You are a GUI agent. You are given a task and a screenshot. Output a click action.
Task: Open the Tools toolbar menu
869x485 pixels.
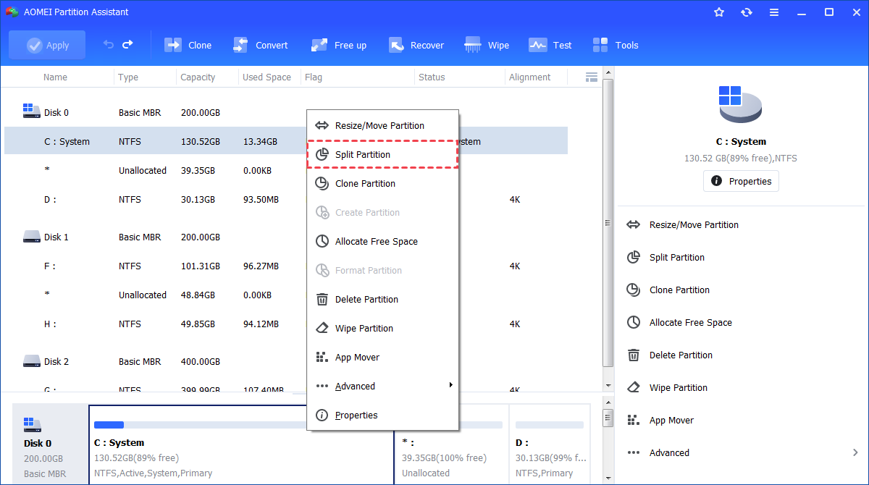(x=616, y=45)
